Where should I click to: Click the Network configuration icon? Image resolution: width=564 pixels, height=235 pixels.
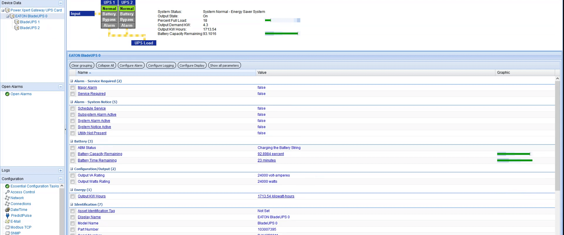click(x=7, y=198)
